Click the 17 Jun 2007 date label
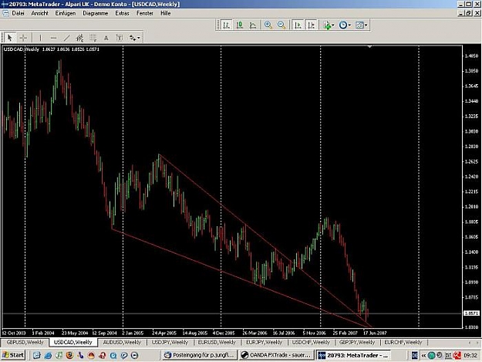This screenshot has width=482, height=362. [375, 333]
